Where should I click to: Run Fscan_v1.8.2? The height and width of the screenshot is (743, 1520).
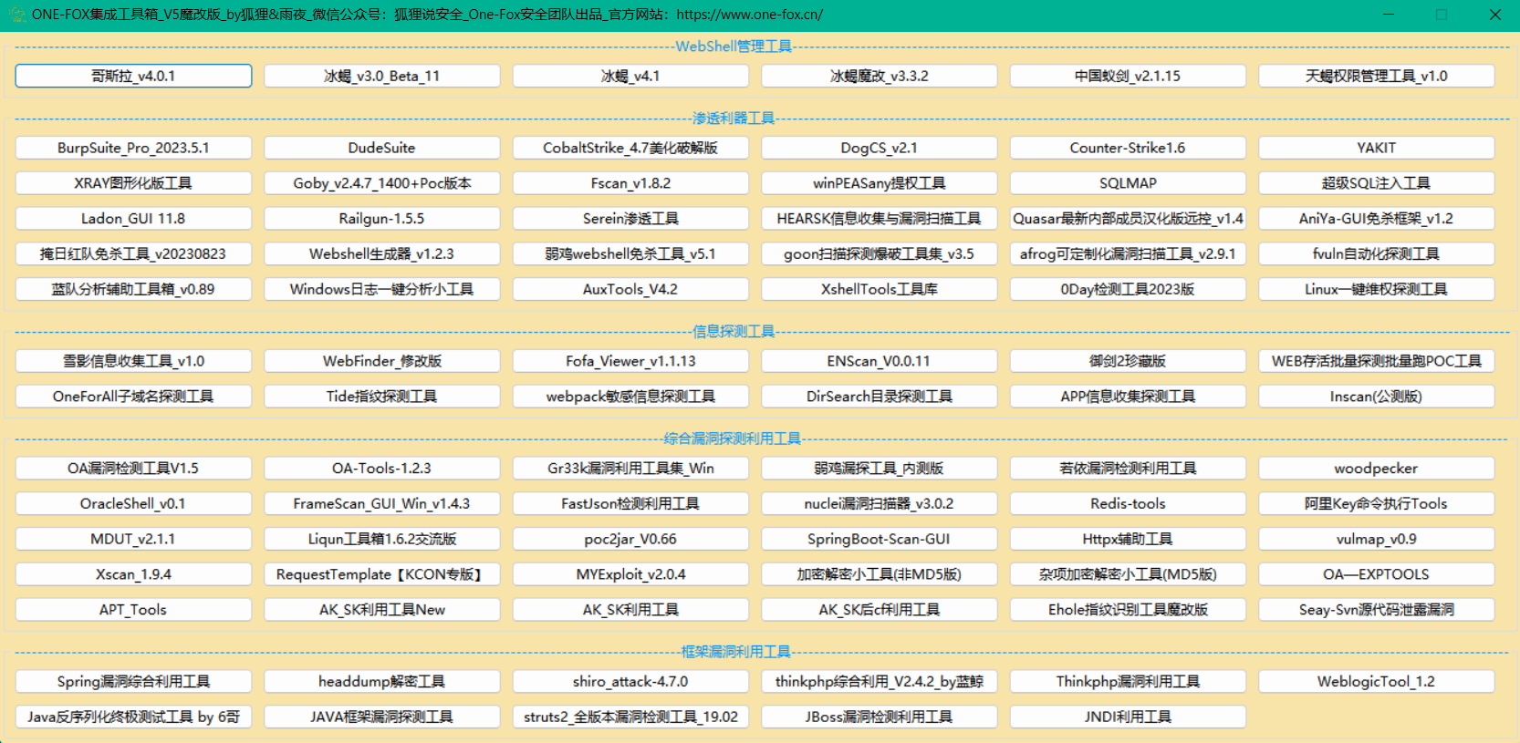point(630,183)
